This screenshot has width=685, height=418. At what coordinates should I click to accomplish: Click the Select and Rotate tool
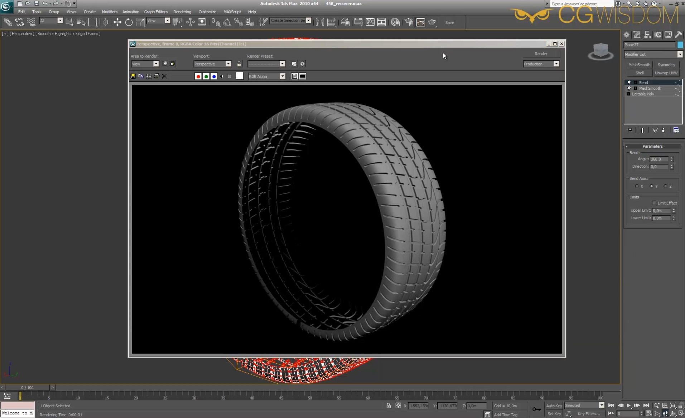coord(129,22)
